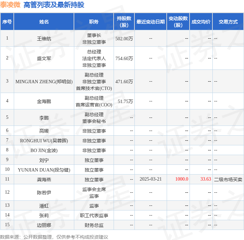Viewport: 244px width, 240px height.
Task: Click the holding value 51.75万
Action: tap(125, 101)
